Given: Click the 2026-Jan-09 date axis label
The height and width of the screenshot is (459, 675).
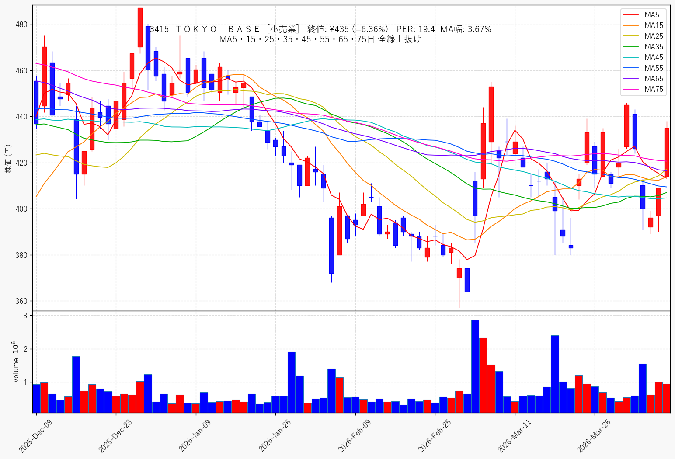Looking at the screenshot, I should click(x=195, y=436).
